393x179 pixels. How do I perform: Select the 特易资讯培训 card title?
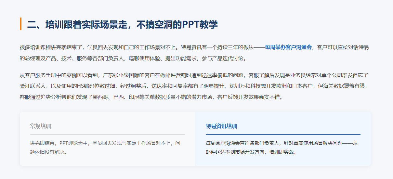click(x=221, y=126)
